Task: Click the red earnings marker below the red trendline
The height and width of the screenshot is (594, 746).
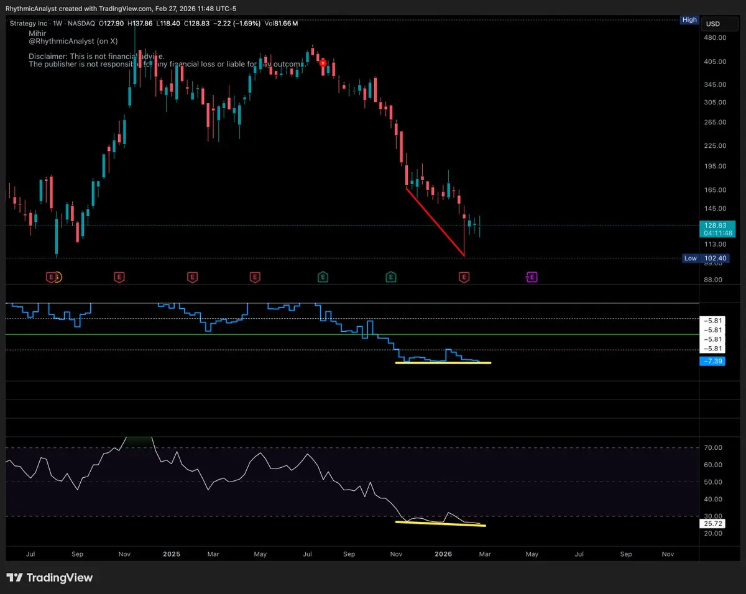Action: click(464, 276)
